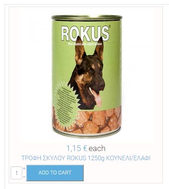Click the 1,15 € price text

(77, 148)
